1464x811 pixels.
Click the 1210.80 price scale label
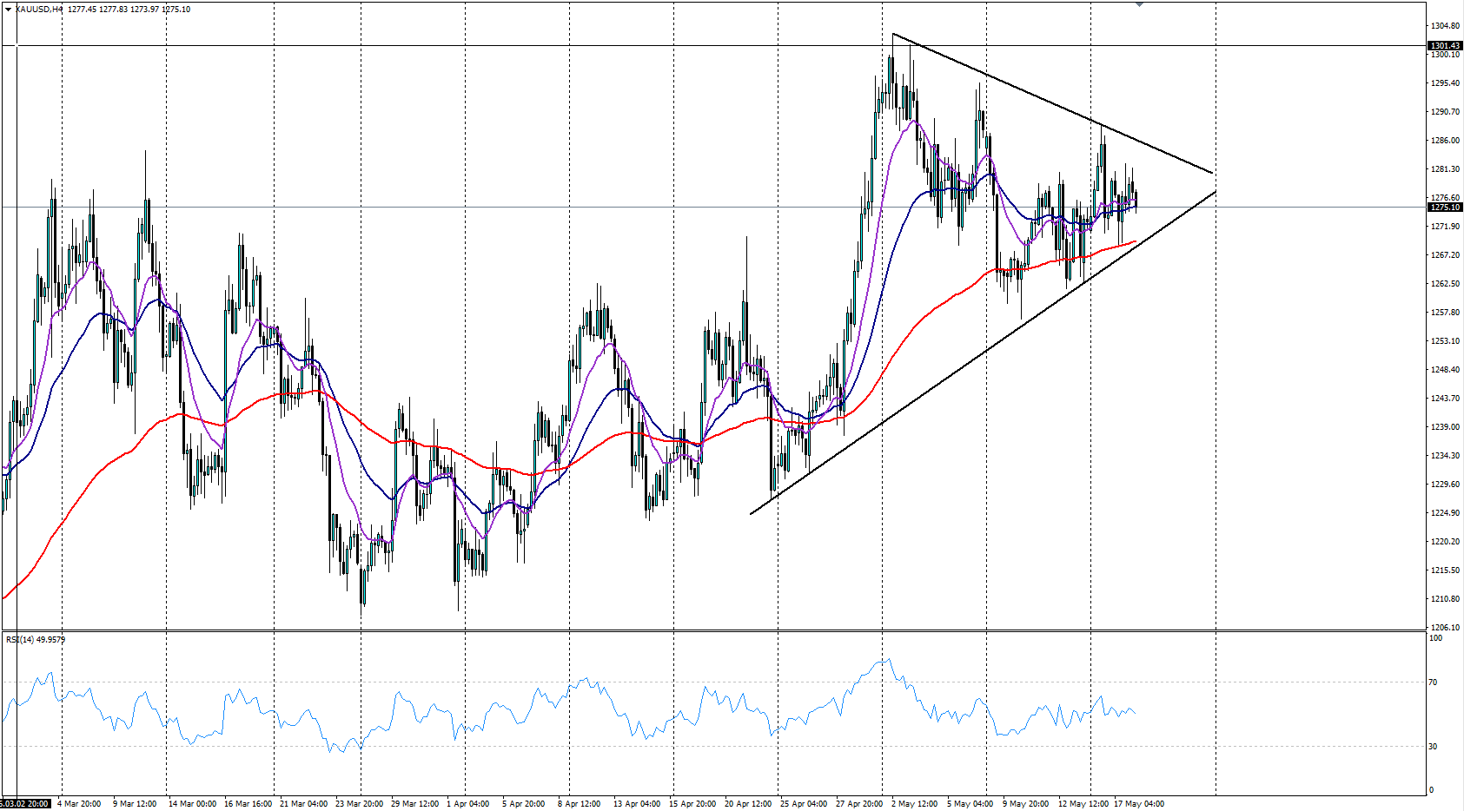point(1445,599)
